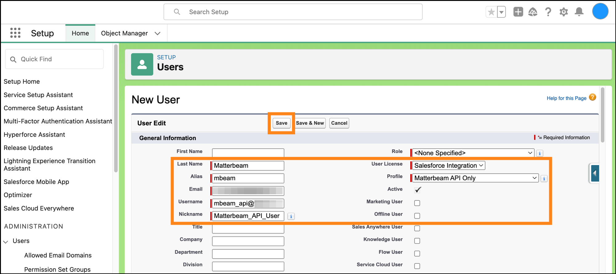Expand the collapsed right side panel arrow
Screen dimensions: 616x274
coord(595,173)
